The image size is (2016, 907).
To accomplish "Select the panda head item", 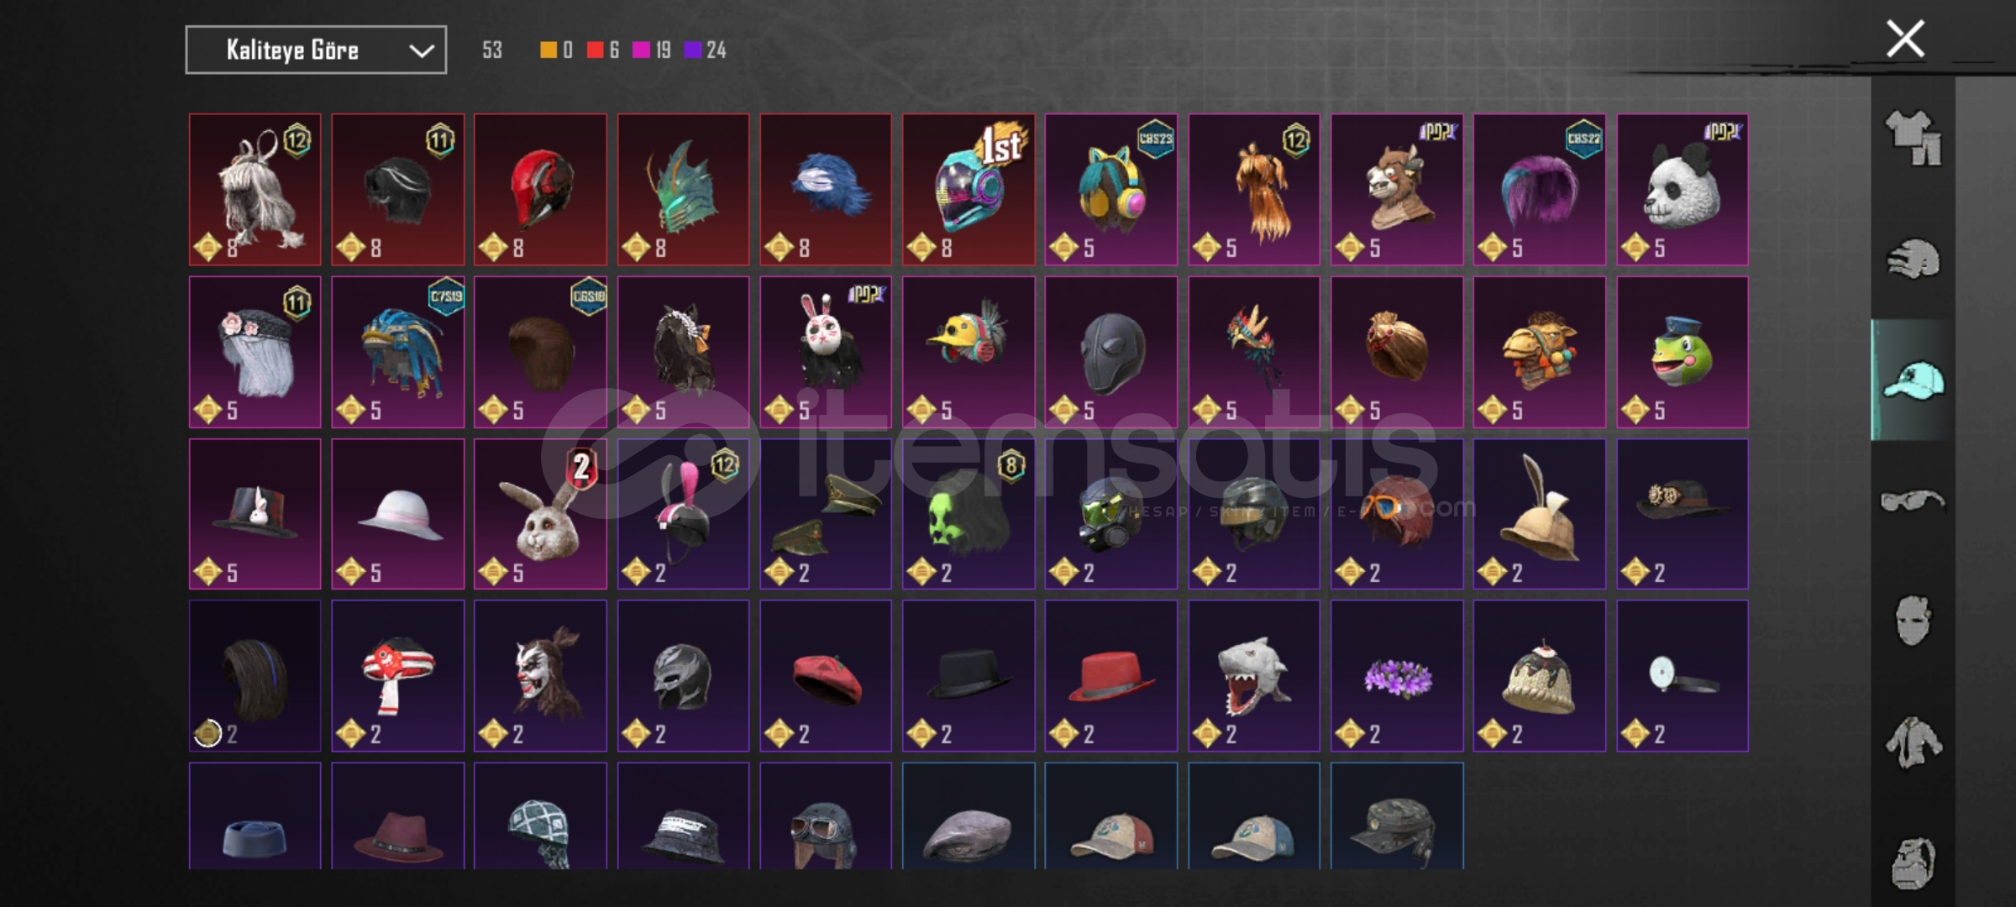I will pyautogui.click(x=1683, y=190).
